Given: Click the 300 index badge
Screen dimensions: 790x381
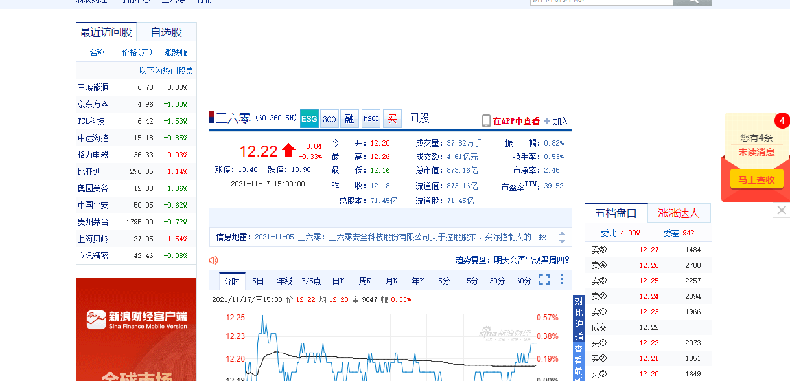Looking at the screenshot, I should tap(329, 118).
